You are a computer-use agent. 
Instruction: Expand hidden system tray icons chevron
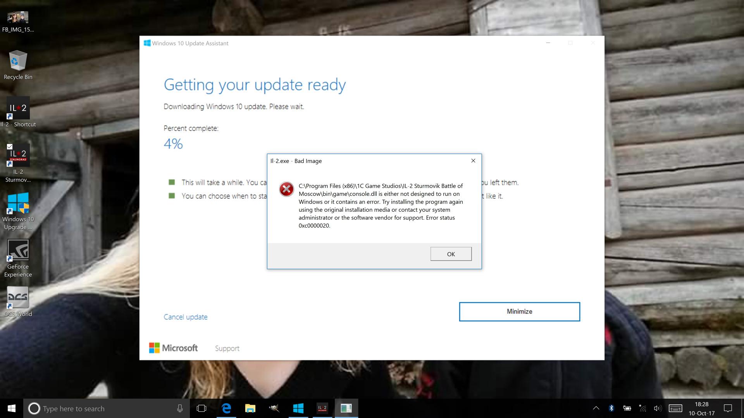pos(596,408)
